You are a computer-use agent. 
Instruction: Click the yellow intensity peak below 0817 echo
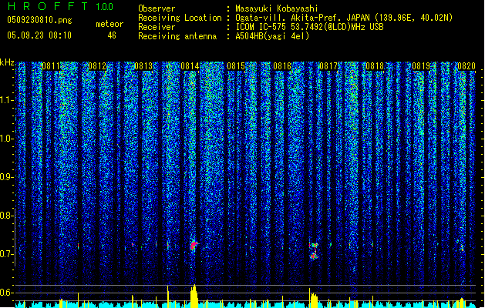(x=314, y=300)
